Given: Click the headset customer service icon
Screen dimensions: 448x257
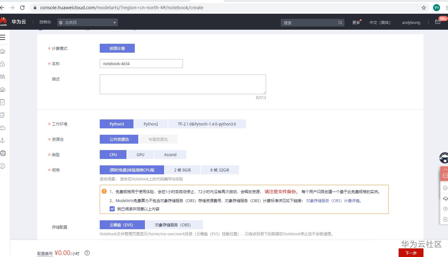Looking at the screenshot, I should (x=445, y=198).
